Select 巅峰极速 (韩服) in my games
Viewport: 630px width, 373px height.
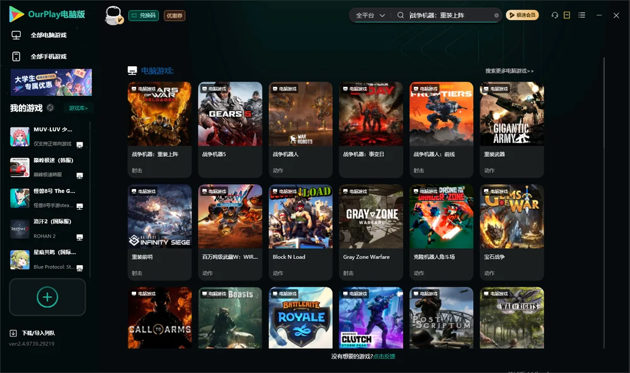47,167
